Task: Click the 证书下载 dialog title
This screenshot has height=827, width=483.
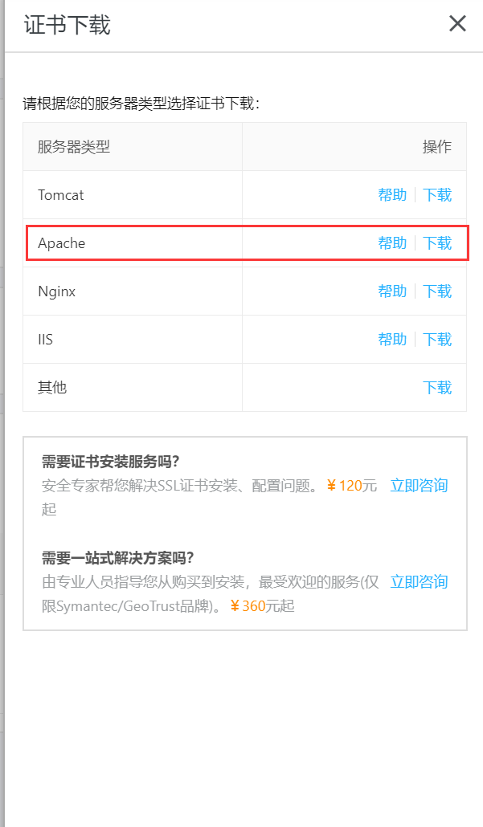Action: (x=68, y=24)
